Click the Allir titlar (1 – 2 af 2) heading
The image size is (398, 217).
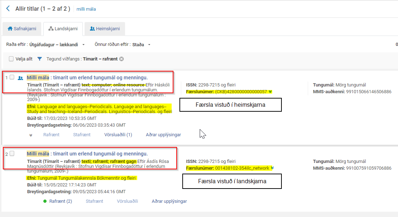[x=43, y=9]
